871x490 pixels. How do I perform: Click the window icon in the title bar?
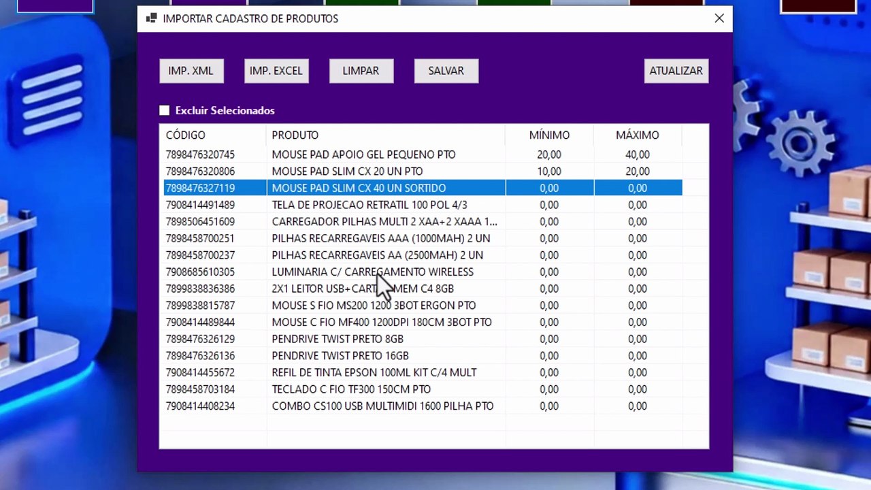pos(151,18)
